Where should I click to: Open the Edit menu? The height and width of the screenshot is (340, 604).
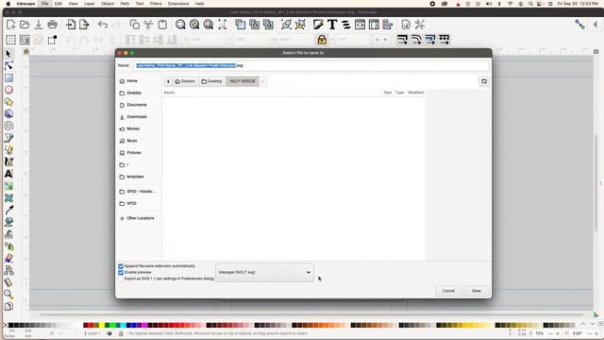click(59, 4)
